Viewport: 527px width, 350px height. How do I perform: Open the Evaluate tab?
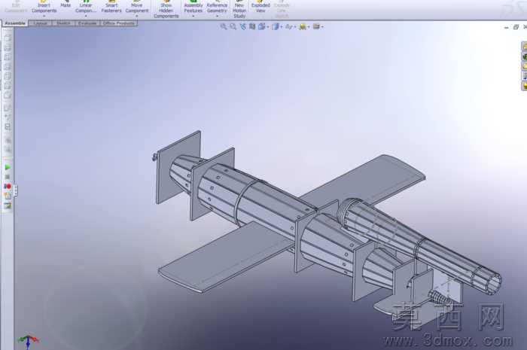(x=87, y=23)
